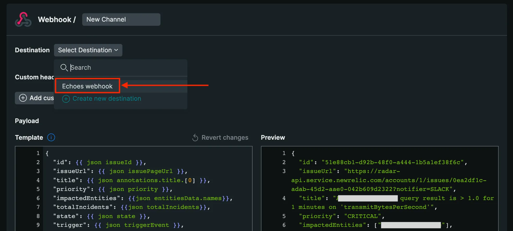Screen dimensions: 513x231
Task: Click the Payload heading
Action: click(x=27, y=121)
